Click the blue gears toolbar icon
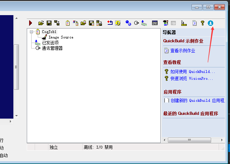 [x=128, y=23]
